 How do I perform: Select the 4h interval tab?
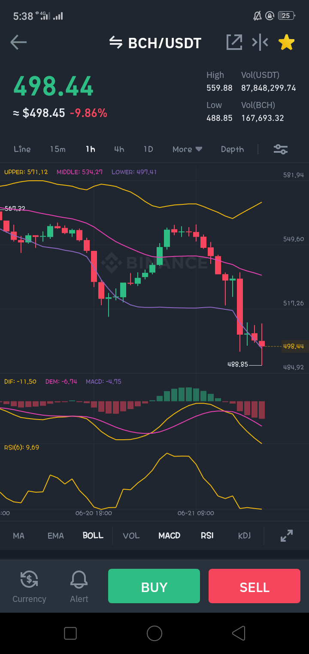tap(119, 149)
